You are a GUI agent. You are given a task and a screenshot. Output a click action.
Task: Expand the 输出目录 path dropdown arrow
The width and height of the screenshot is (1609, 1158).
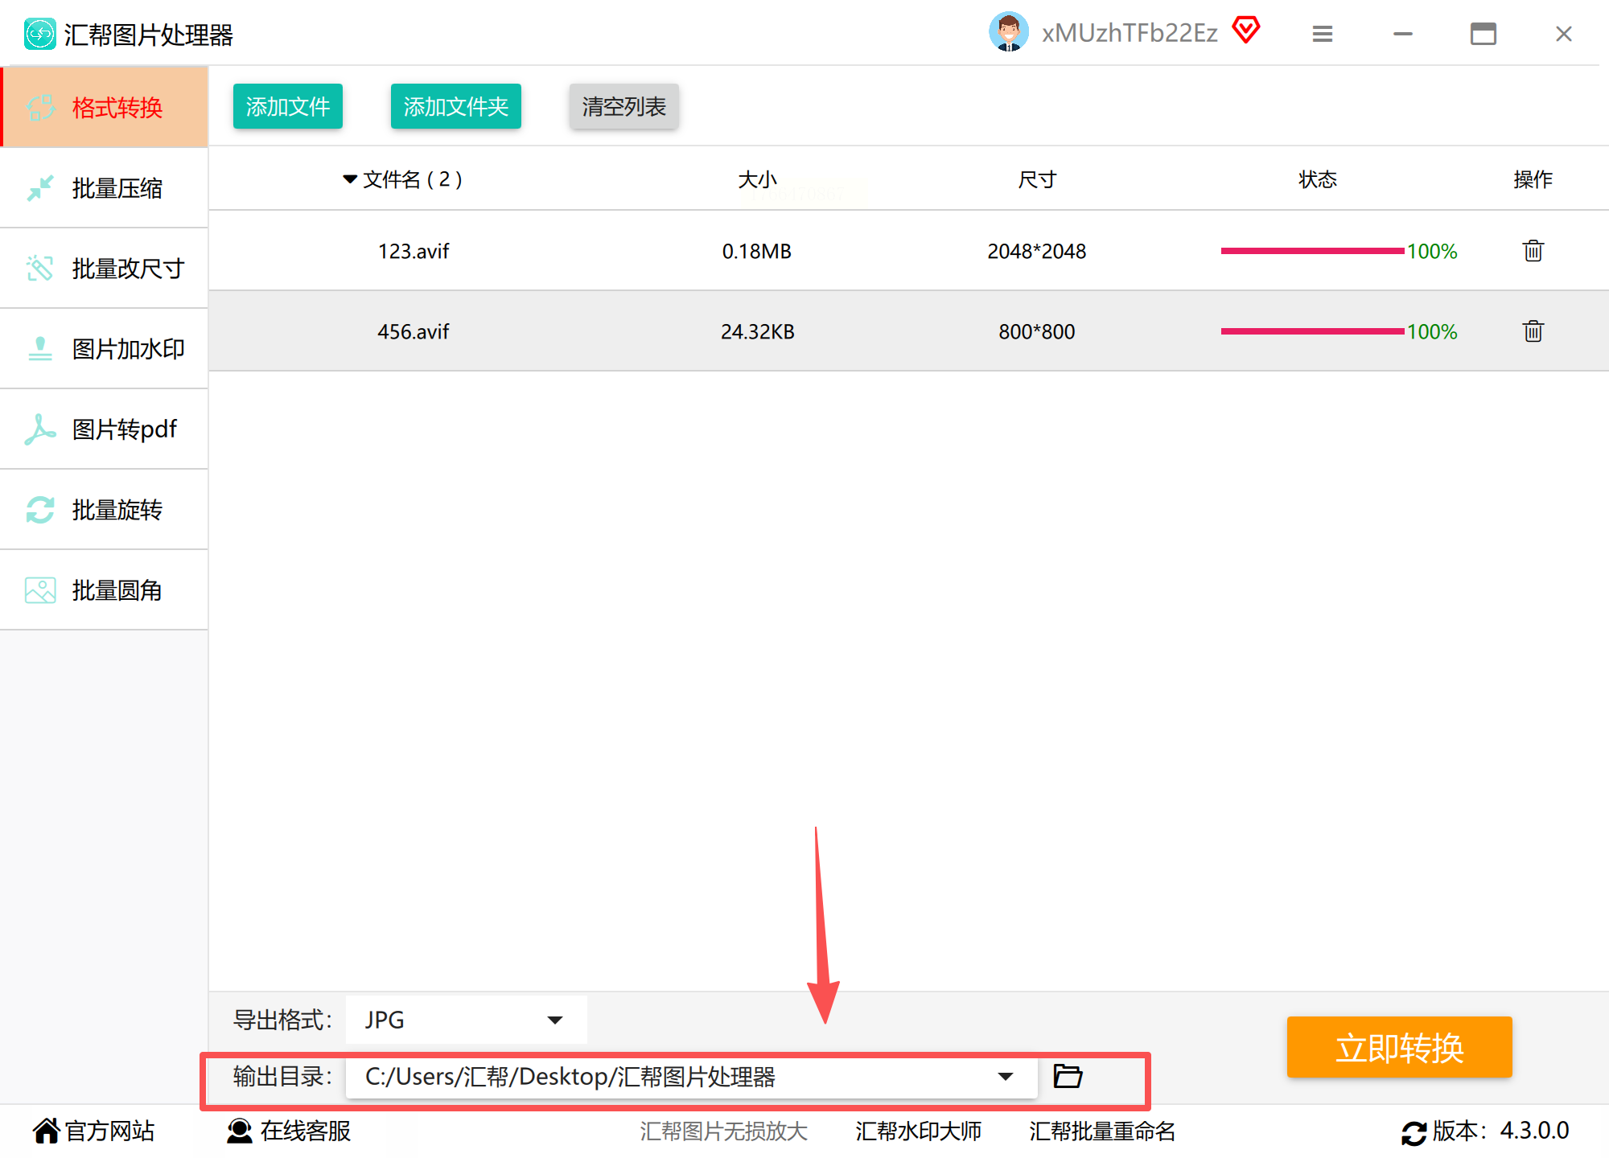pos(1005,1076)
